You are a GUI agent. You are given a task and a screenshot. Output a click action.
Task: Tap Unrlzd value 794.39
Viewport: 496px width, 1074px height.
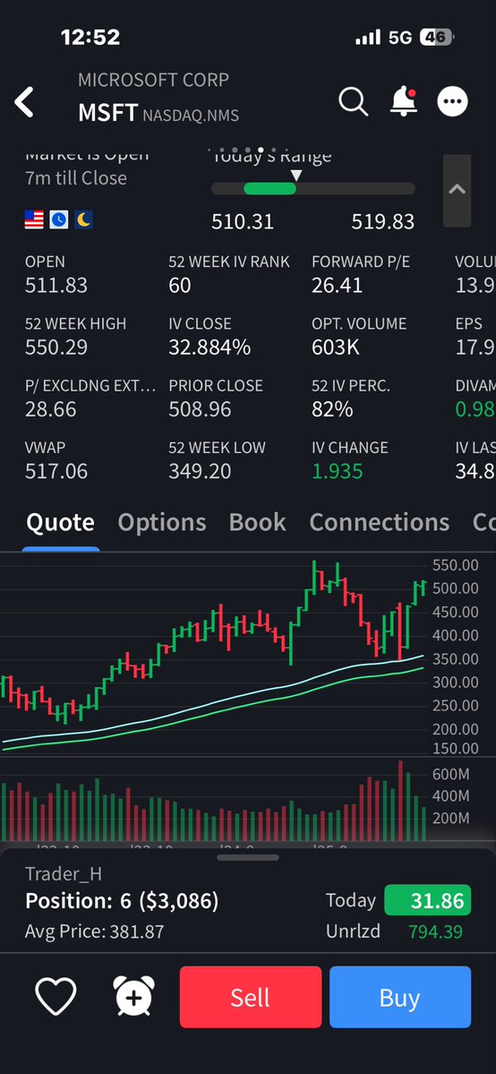435,932
